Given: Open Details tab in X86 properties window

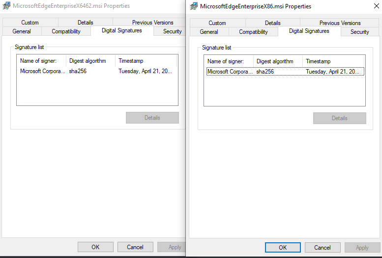Looking at the screenshot, I should 273,23.
